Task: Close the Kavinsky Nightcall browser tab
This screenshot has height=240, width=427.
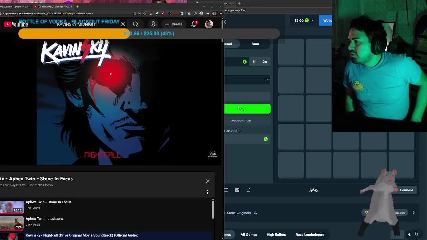Action: point(71,7)
